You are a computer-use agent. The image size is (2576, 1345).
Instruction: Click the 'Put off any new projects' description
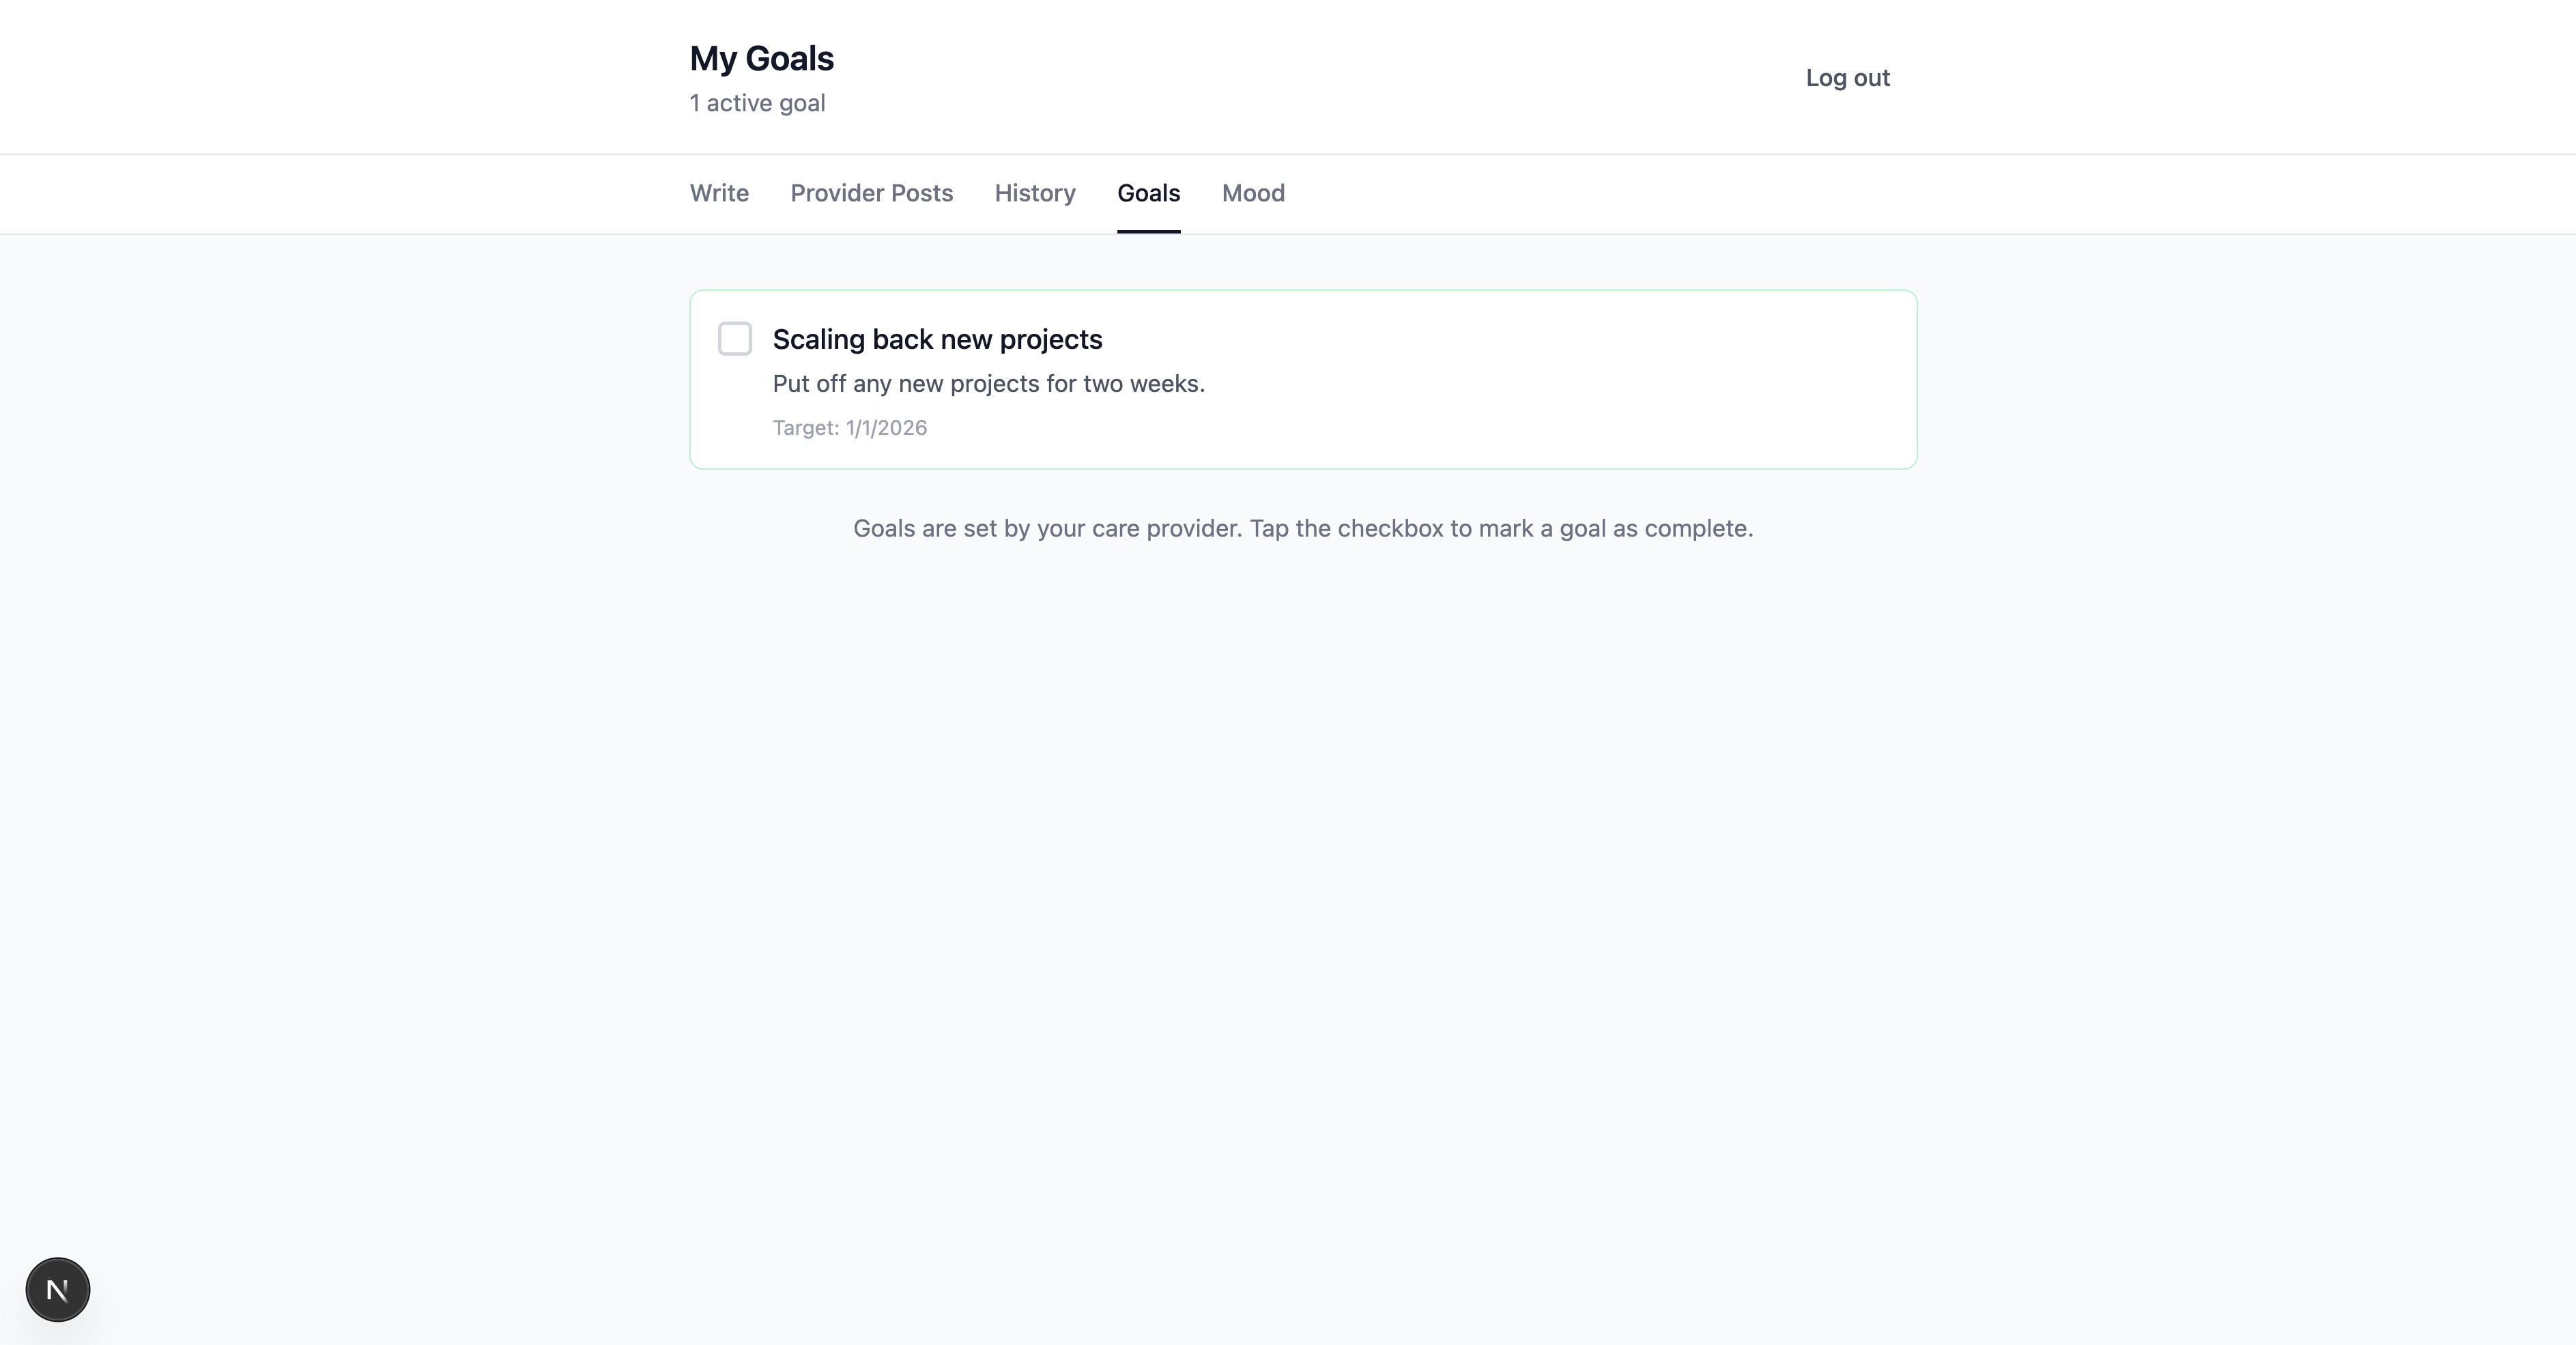click(x=988, y=384)
